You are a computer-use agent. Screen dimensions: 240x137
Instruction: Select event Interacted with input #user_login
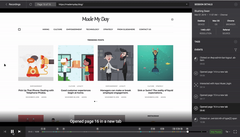click(216, 85)
